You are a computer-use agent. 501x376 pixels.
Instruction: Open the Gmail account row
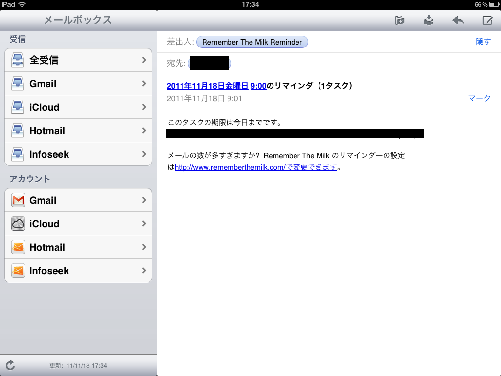click(x=78, y=200)
